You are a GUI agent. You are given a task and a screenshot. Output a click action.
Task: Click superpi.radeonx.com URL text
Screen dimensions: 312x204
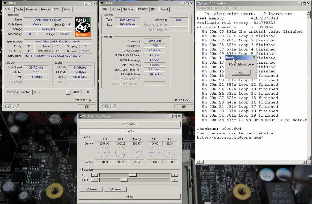click(x=230, y=138)
